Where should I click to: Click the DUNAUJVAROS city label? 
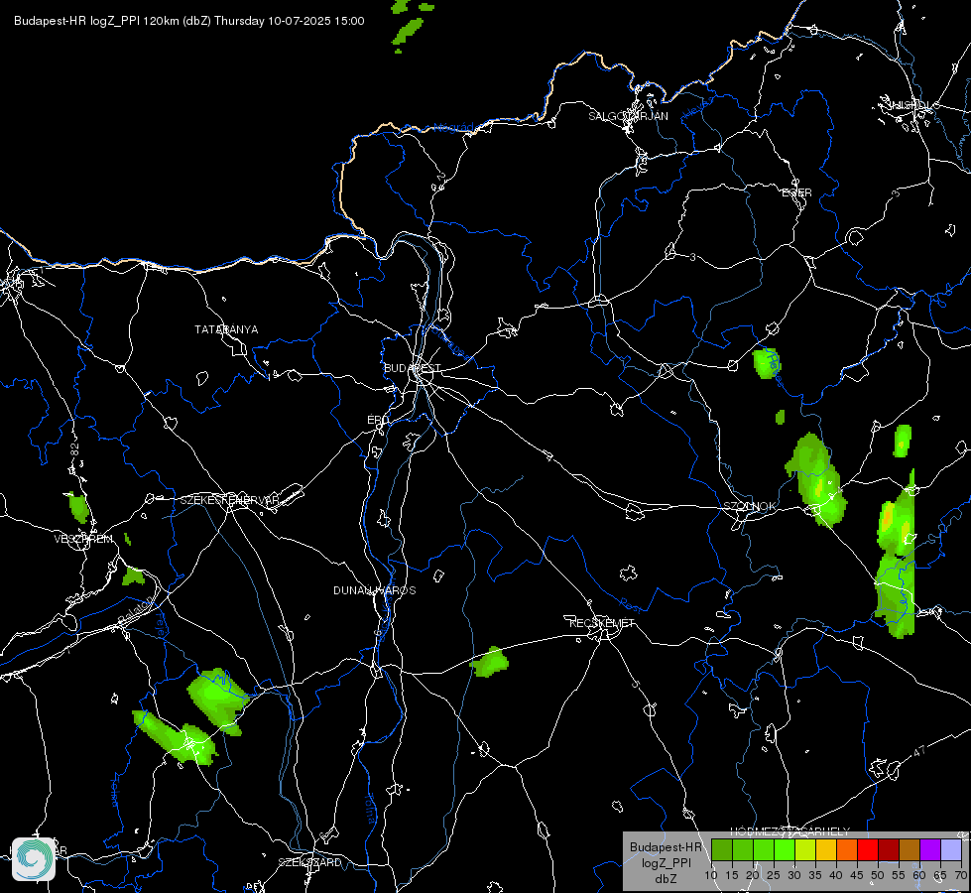(375, 590)
